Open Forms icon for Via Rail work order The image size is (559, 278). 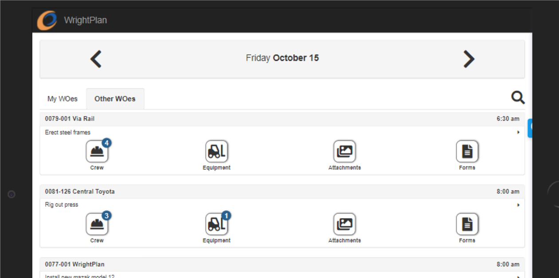coord(467,152)
